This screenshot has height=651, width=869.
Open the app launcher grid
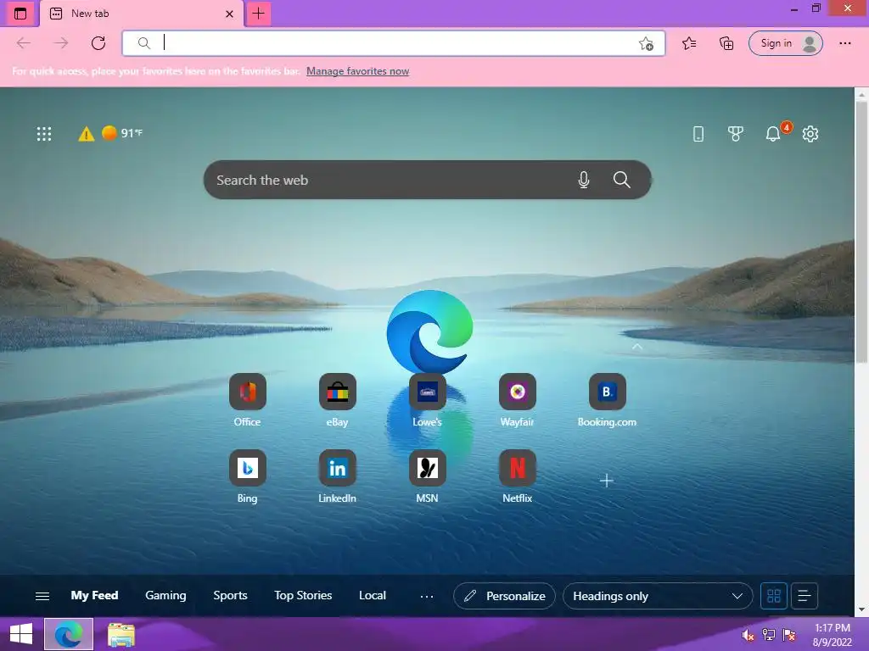(x=44, y=133)
